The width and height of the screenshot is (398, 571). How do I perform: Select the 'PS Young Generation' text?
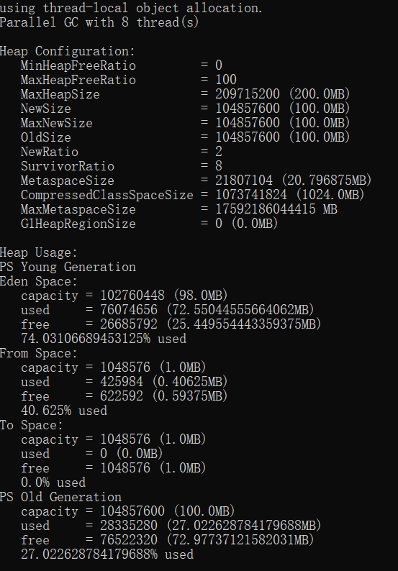pyautogui.click(x=68, y=267)
